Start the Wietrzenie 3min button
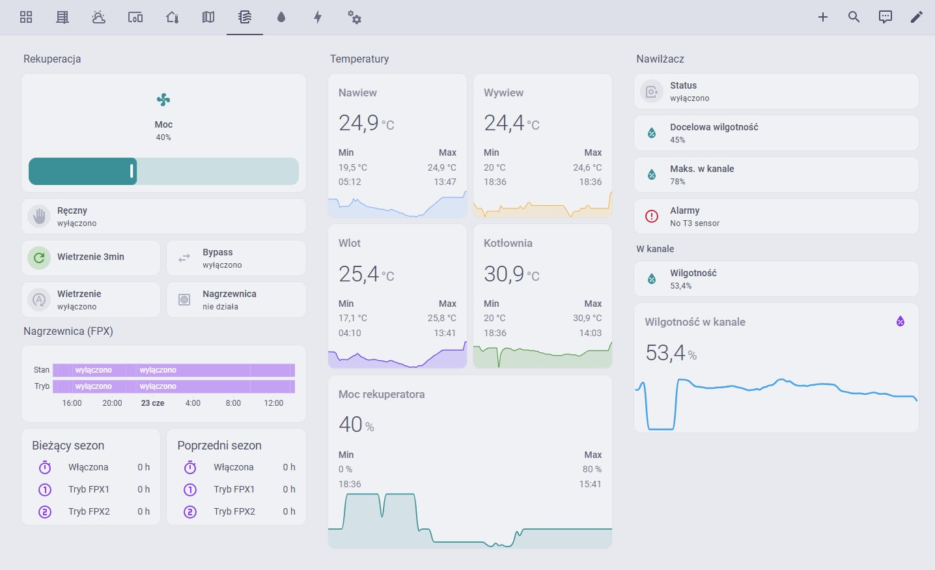The image size is (935, 570). pyautogui.click(x=91, y=258)
